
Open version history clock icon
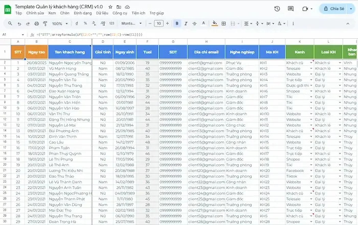pyautogui.click(x=277, y=9)
